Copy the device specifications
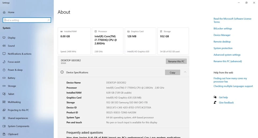258x138 pixels. [172, 72]
